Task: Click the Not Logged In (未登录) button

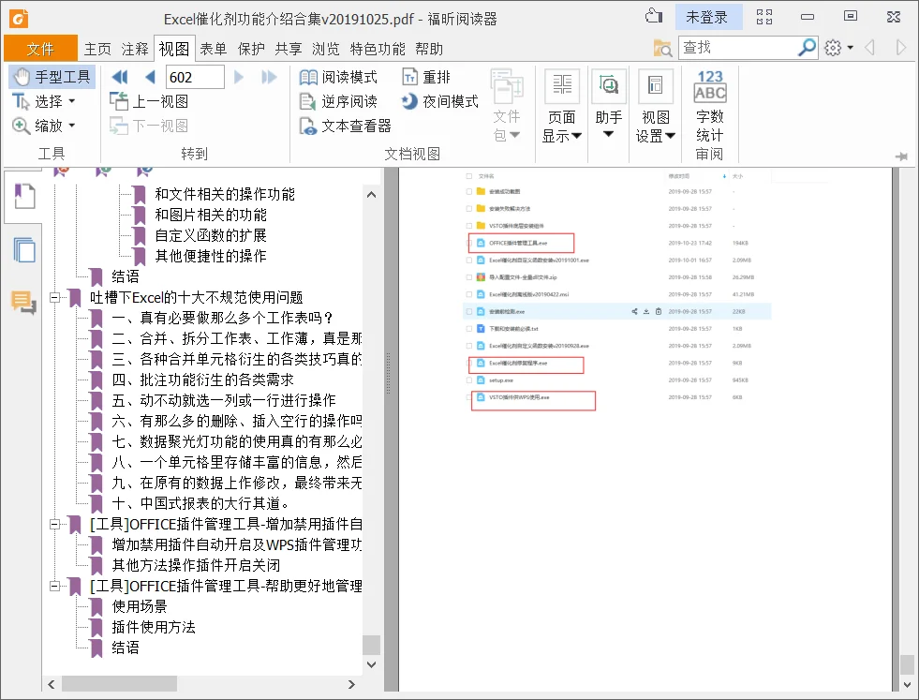Action: [x=707, y=17]
